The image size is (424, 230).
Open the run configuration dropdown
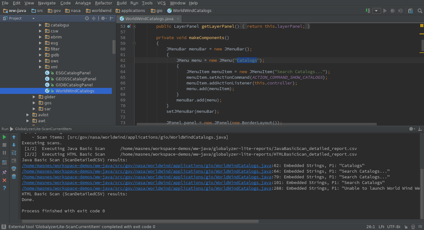click(x=376, y=11)
